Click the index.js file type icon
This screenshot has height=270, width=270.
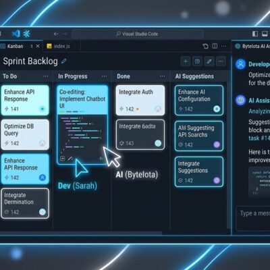[x=49, y=46]
